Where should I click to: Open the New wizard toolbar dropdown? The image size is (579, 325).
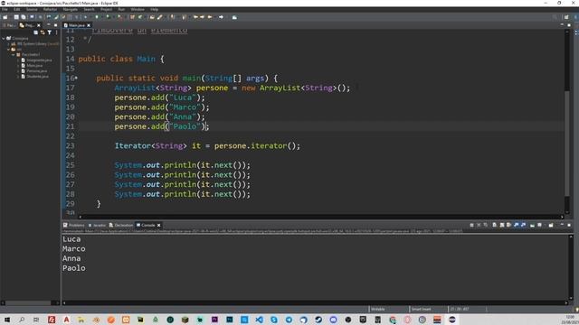[x=10, y=17]
